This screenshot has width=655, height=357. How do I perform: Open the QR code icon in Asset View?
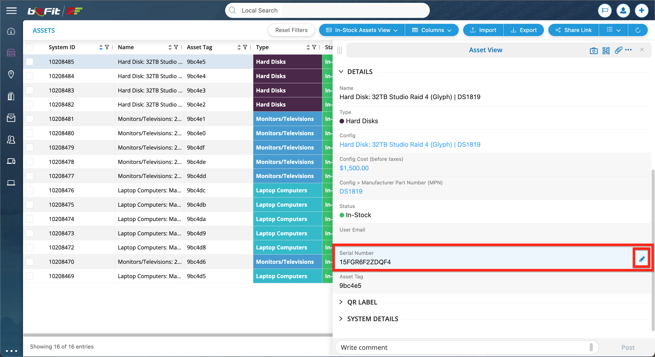tap(606, 50)
